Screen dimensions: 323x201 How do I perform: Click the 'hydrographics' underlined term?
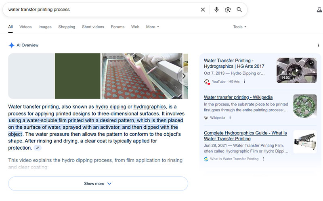[149, 107]
